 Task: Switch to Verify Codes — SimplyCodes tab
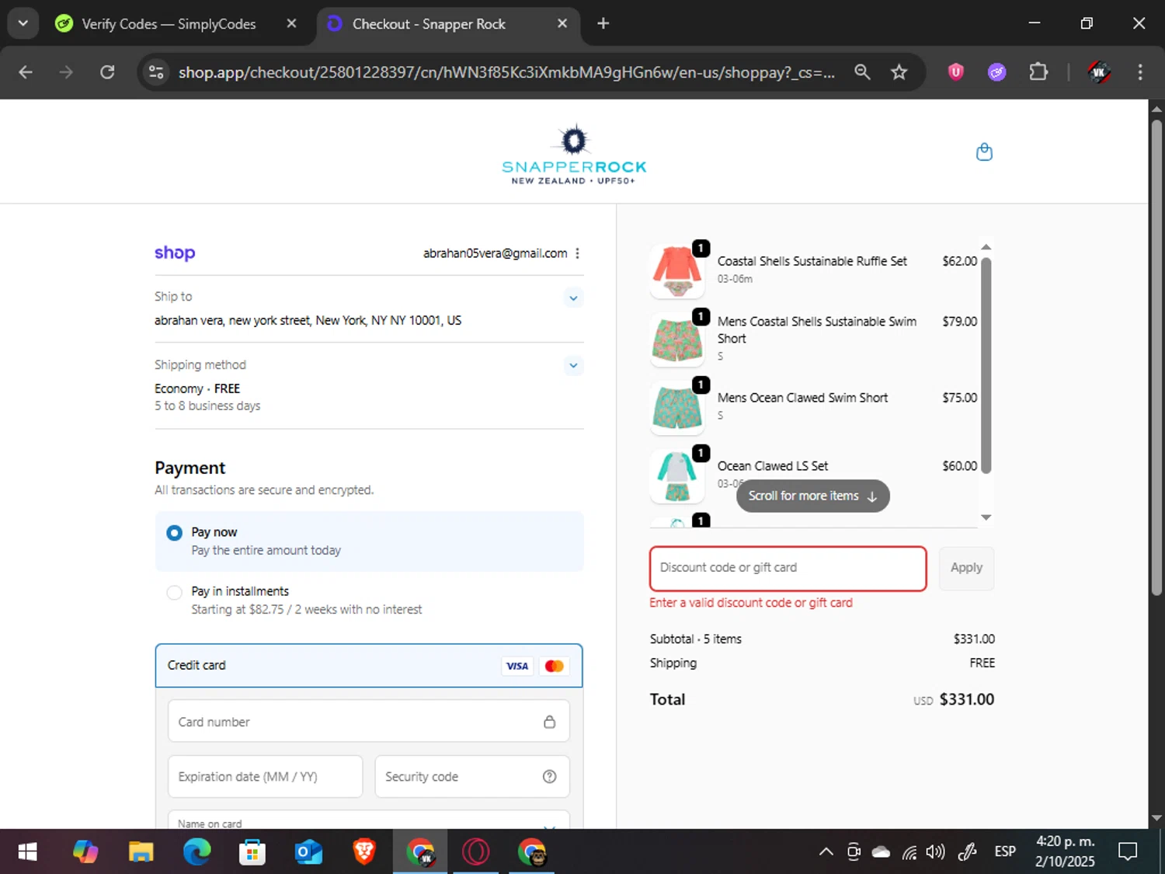(x=169, y=24)
